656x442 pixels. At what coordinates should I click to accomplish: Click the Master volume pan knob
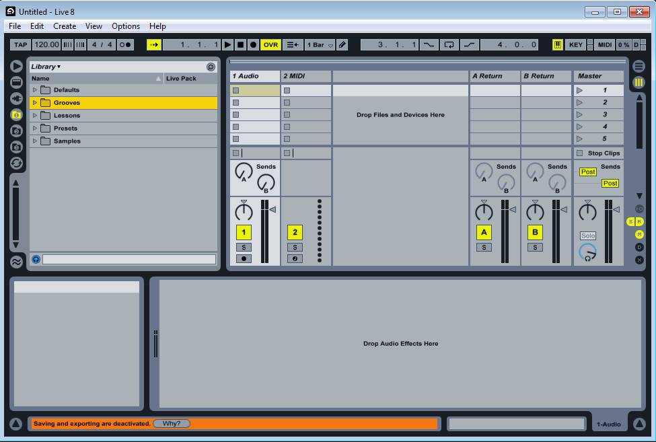[x=587, y=212]
